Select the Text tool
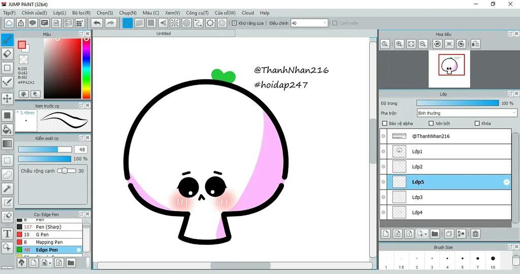Screen dimensions: 520x274 coord(7,233)
